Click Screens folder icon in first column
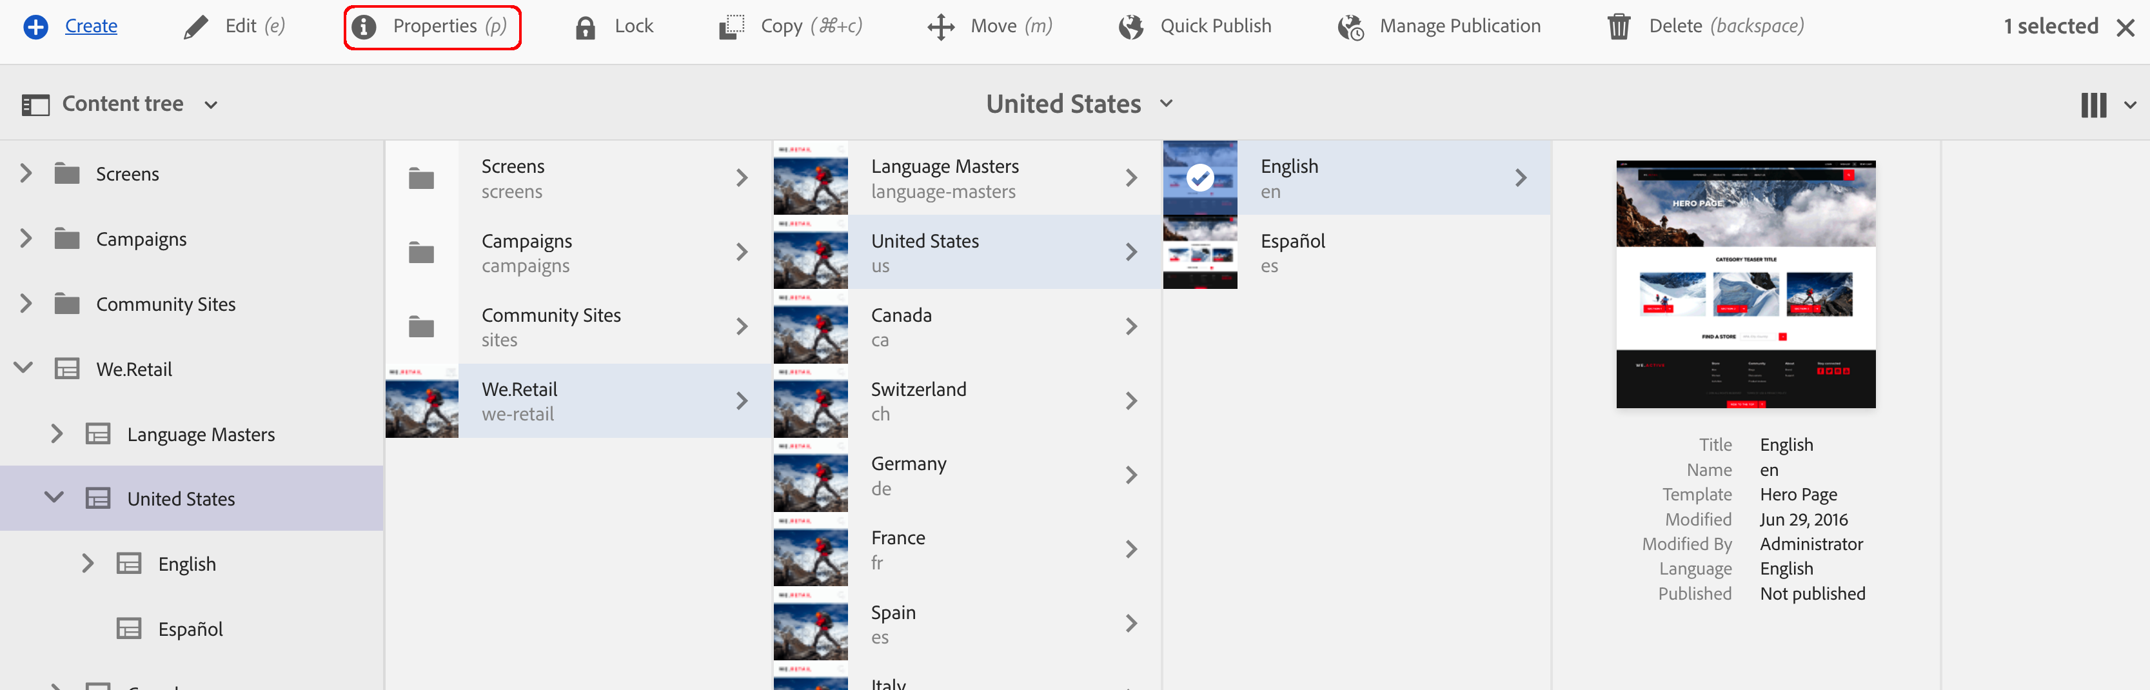Viewport: 2150px width, 690px height. [x=422, y=179]
